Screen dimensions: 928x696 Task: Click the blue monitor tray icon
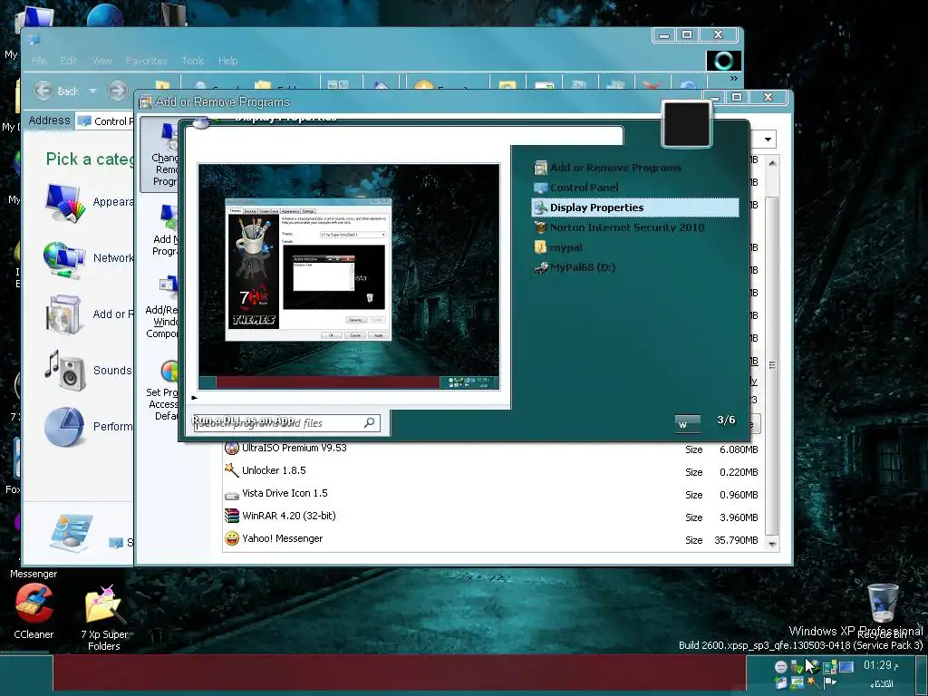(846, 667)
